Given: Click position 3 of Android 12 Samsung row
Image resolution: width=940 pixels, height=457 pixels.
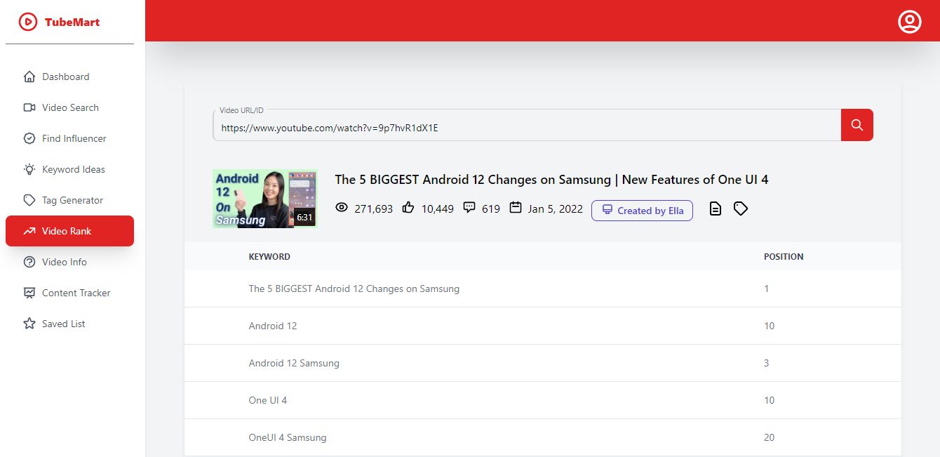Looking at the screenshot, I should point(767,363).
